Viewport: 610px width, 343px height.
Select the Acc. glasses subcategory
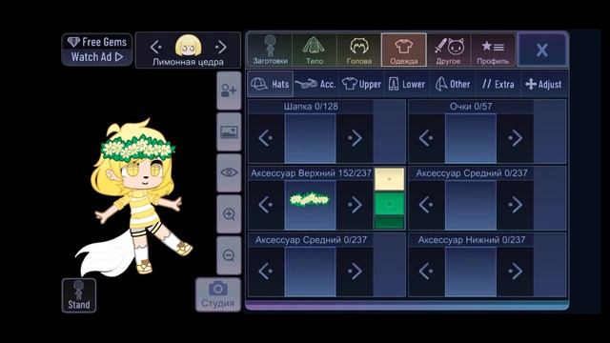[x=315, y=84]
